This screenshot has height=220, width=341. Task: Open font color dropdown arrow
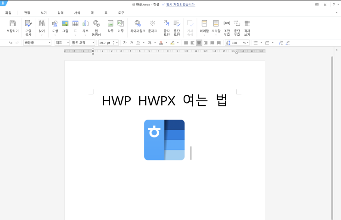[166, 43]
